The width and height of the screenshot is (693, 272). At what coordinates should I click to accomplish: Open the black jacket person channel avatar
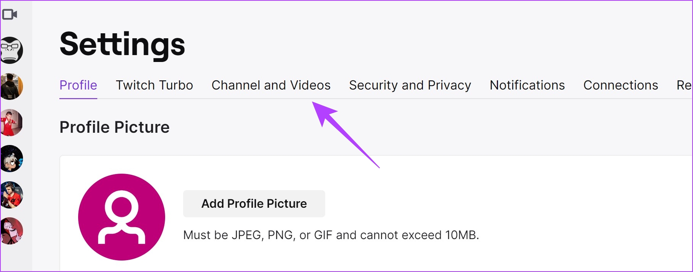pyautogui.click(x=11, y=86)
